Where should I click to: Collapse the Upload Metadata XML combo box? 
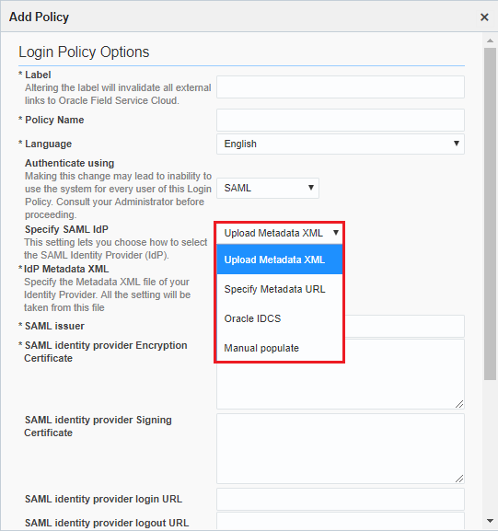[x=280, y=233]
